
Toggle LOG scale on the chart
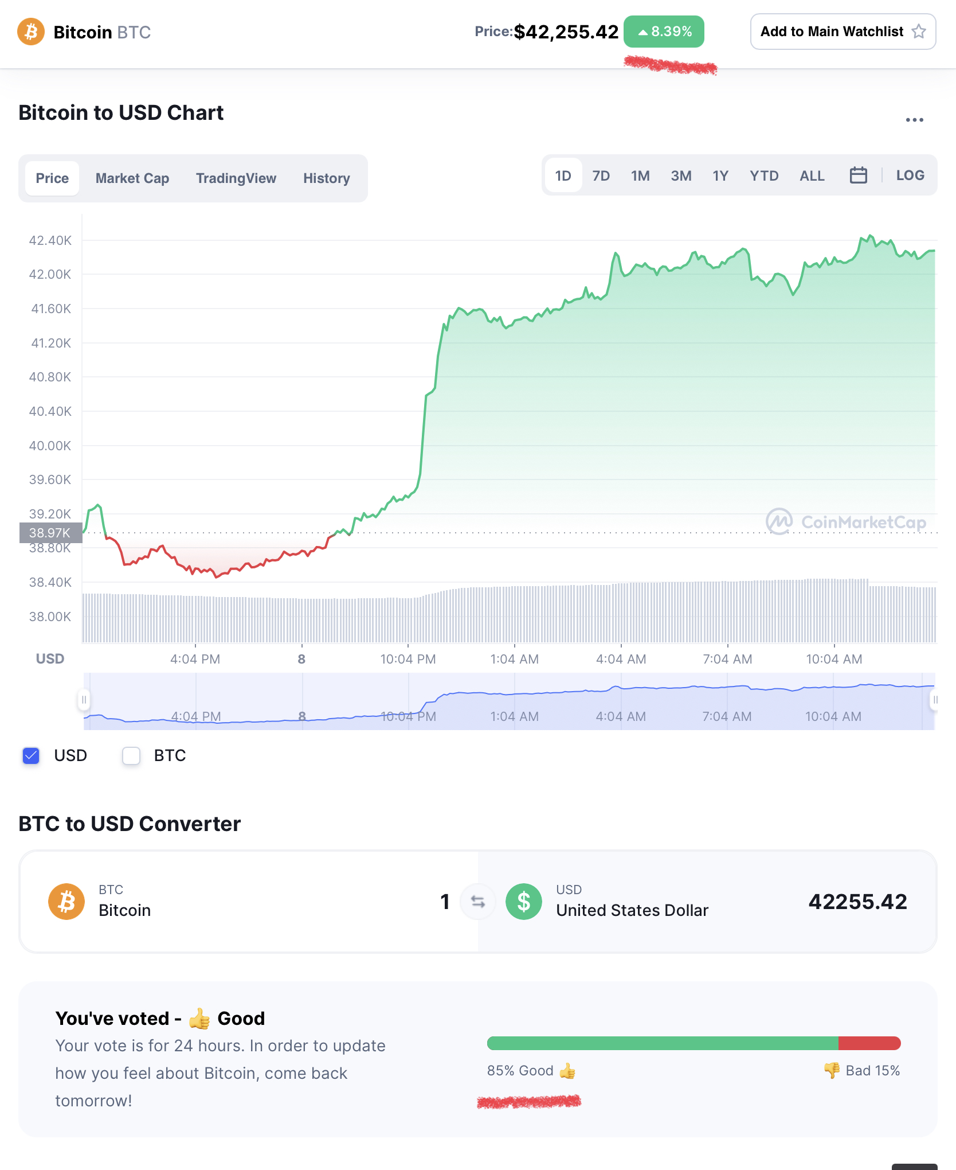coord(910,175)
